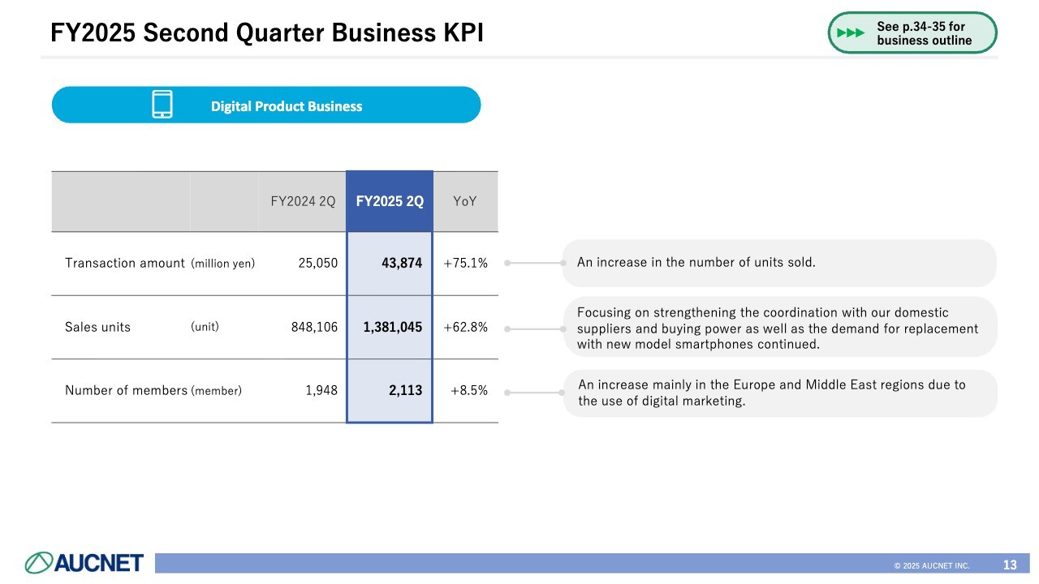Viewport: 1039px width, 584px height.
Task: Click the YoY column header
Action: 465,202
